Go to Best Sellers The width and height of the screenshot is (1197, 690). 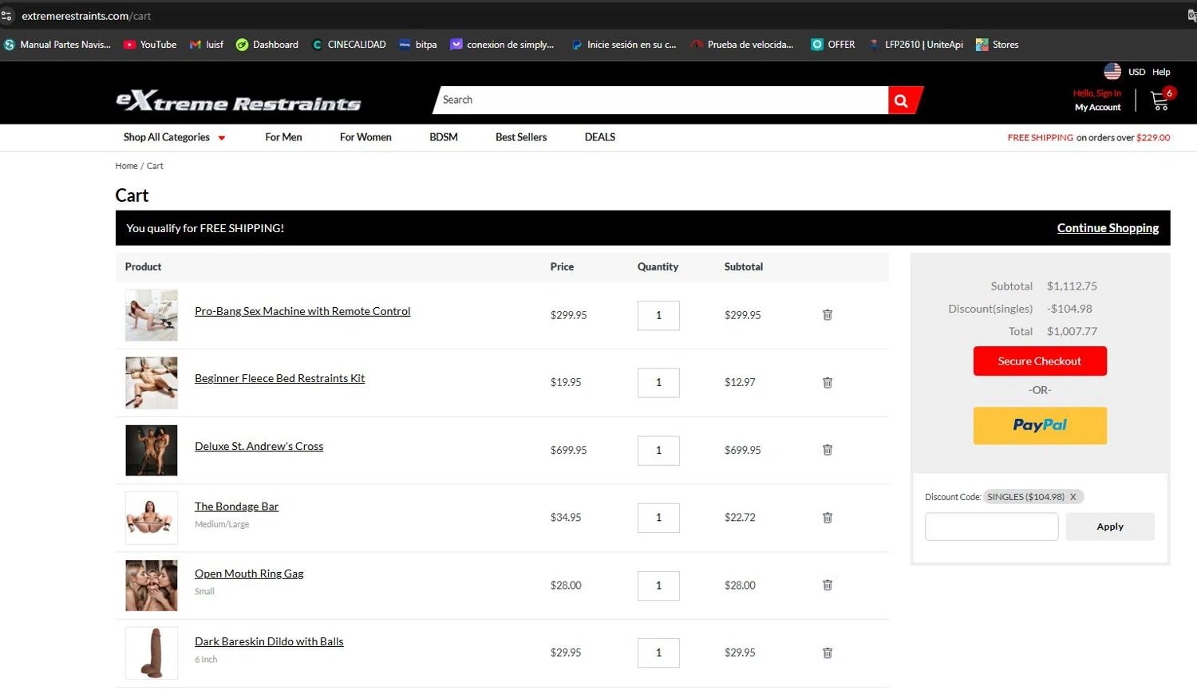tap(521, 137)
